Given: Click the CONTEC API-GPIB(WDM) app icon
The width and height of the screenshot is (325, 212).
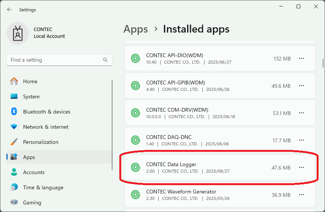Looking at the screenshot, I should click(135, 86).
